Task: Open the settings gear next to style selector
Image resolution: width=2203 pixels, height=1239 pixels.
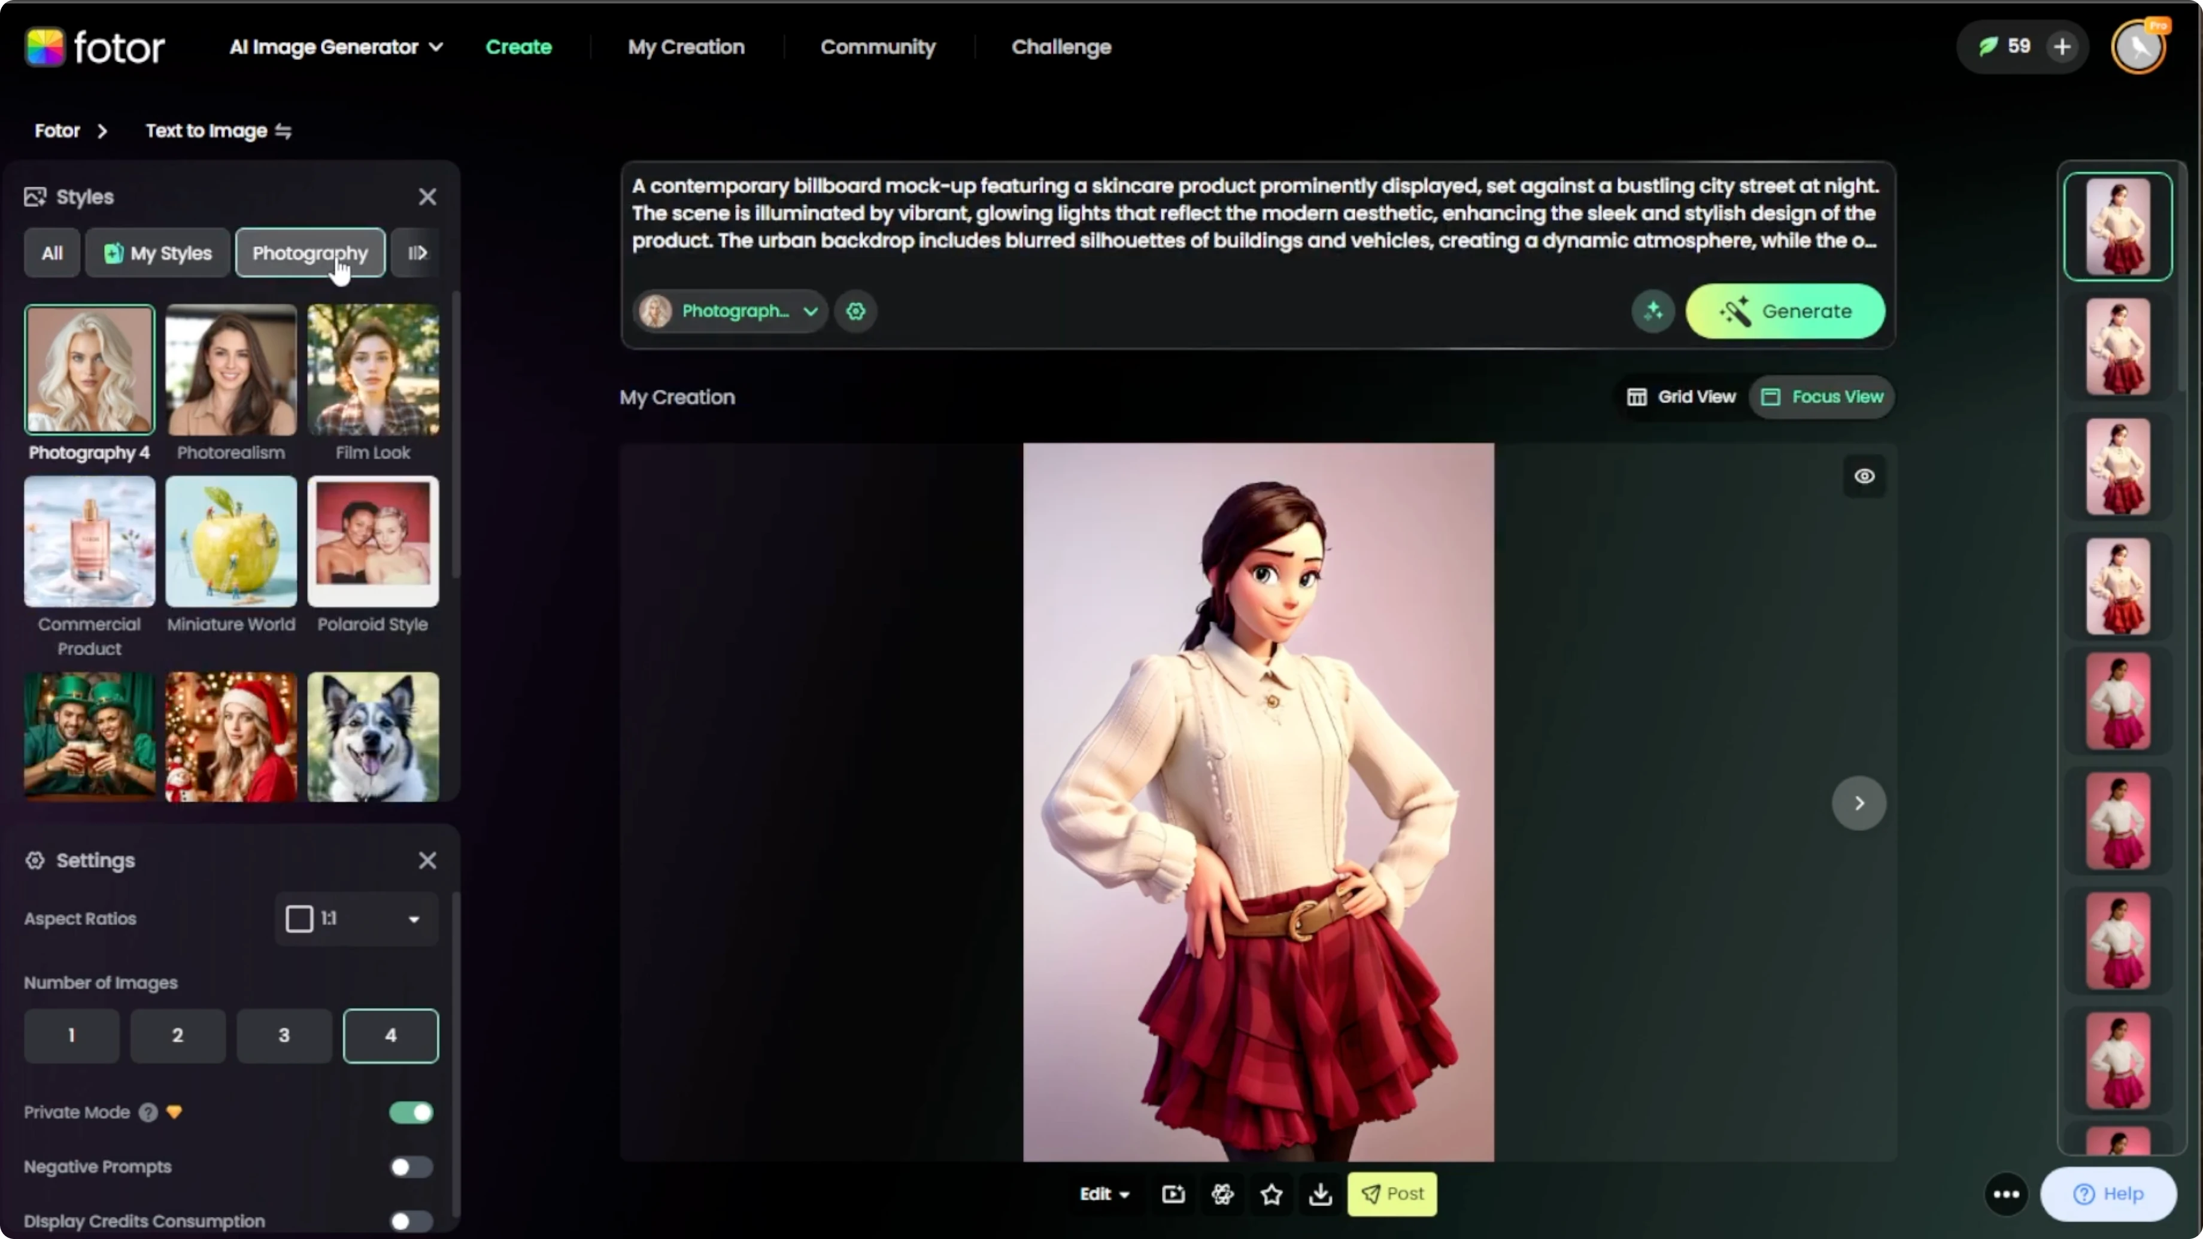Action: 855,311
